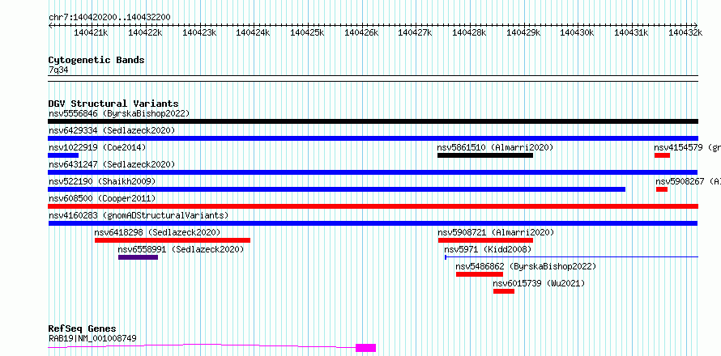Image resolution: width=721 pixels, height=356 pixels.
Task: Click the blue nsv4160283 variant bar
Action: click(373, 223)
